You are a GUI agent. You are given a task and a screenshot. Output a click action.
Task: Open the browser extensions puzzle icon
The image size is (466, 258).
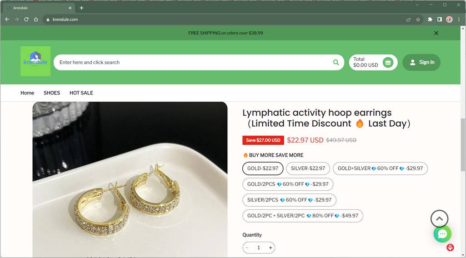(x=430, y=20)
